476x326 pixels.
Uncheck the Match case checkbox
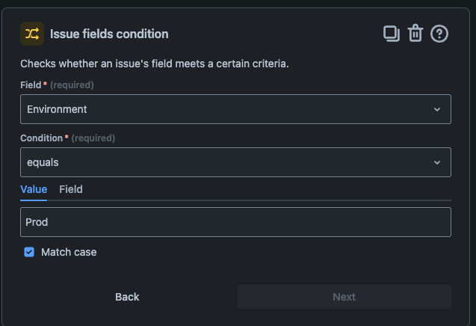pos(29,252)
